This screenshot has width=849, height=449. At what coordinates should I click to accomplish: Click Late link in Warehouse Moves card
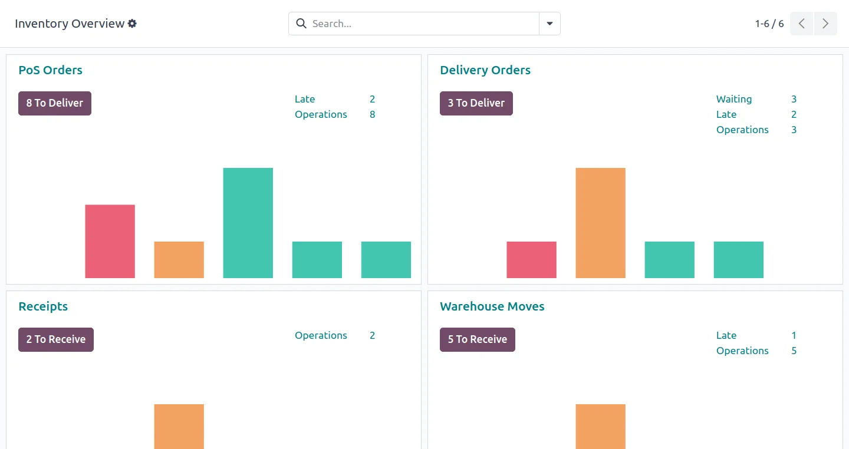[x=726, y=335]
